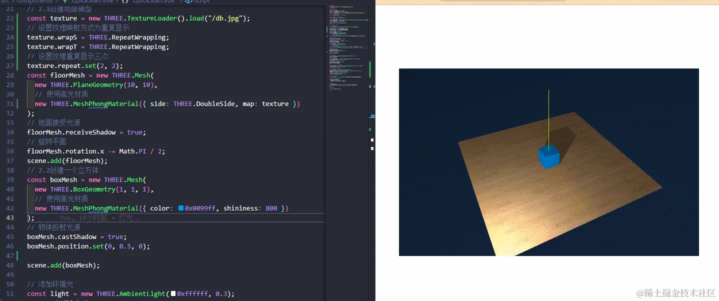
Task: Click the shininess value 800
Action: point(271,208)
